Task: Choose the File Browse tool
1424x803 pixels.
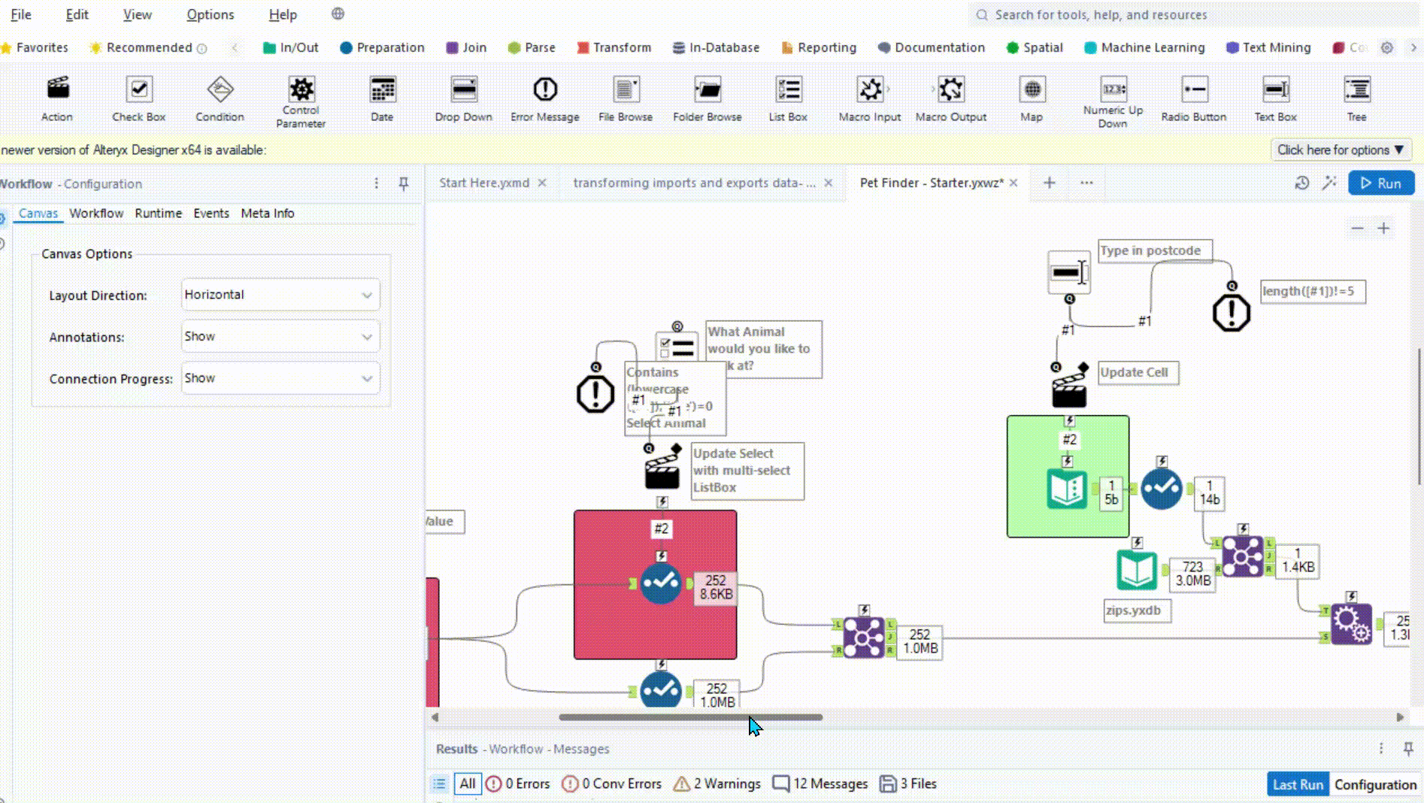Action: 626,89
